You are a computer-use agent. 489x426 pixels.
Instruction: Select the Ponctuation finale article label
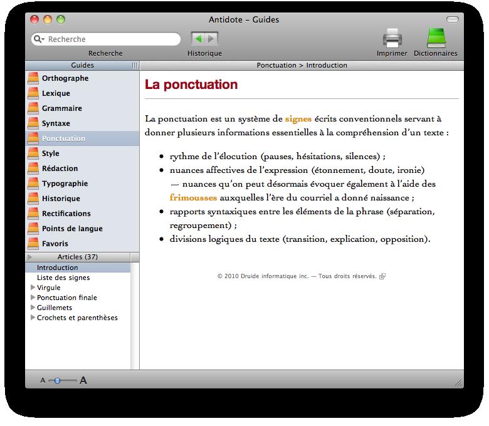(x=66, y=298)
